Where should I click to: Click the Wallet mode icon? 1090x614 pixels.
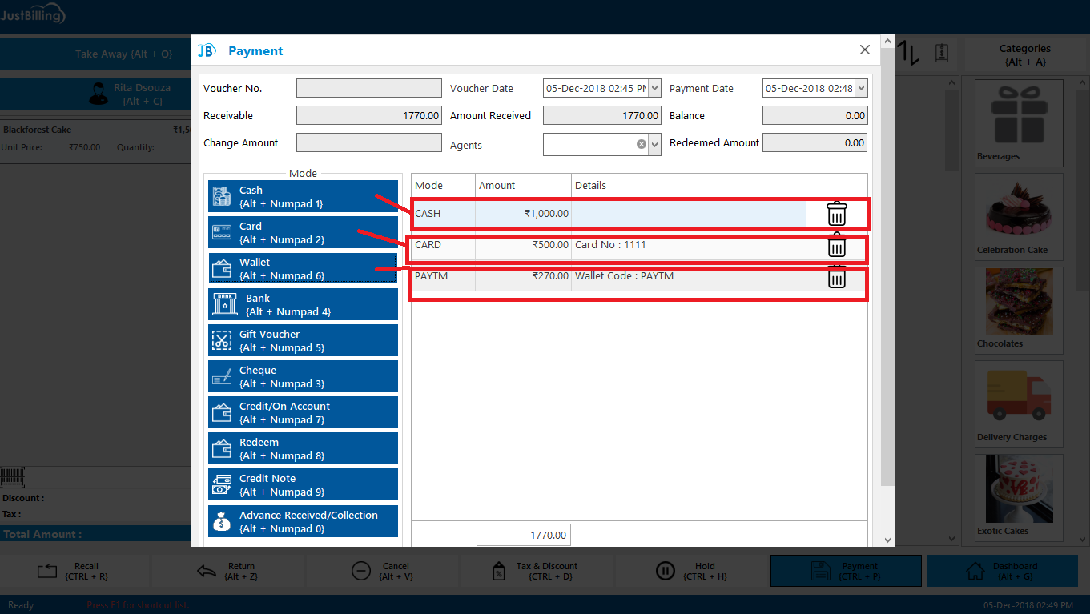point(222,269)
